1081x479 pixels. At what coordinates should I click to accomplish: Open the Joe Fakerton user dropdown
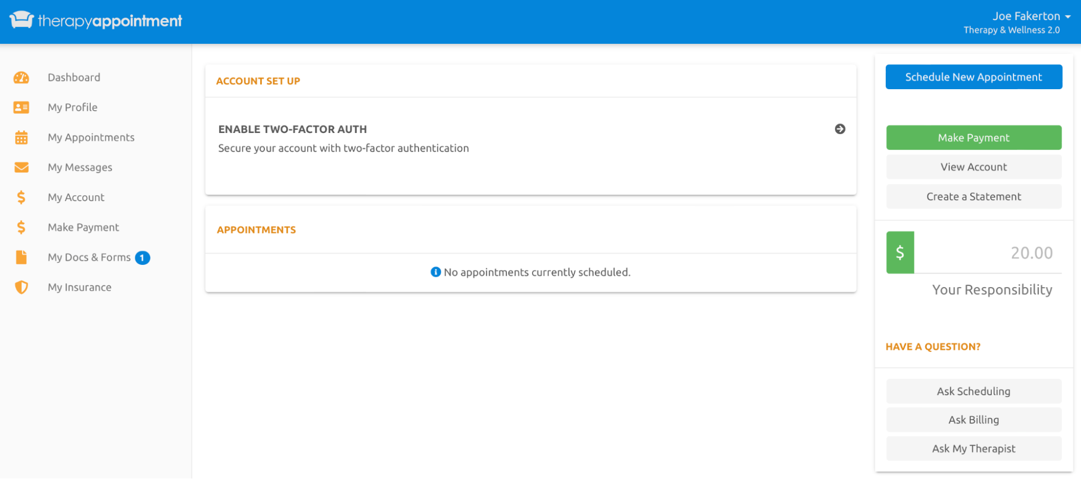1031,16
